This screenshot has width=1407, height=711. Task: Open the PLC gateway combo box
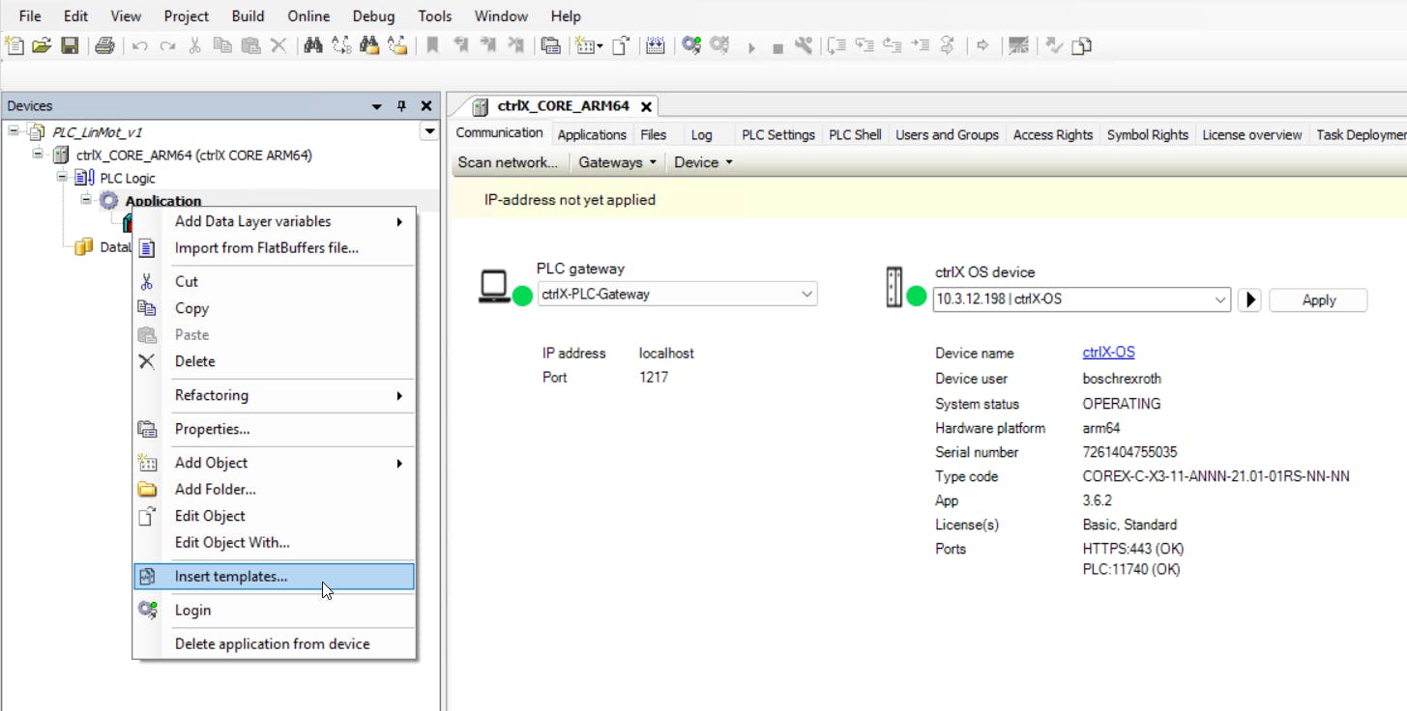pyautogui.click(x=677, y=295)
